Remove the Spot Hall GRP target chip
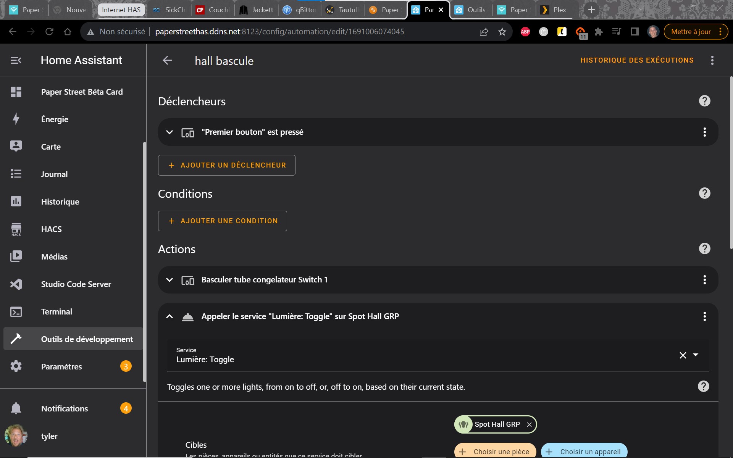This screenshot has height=458, width=733. click(x=529, y=424)
